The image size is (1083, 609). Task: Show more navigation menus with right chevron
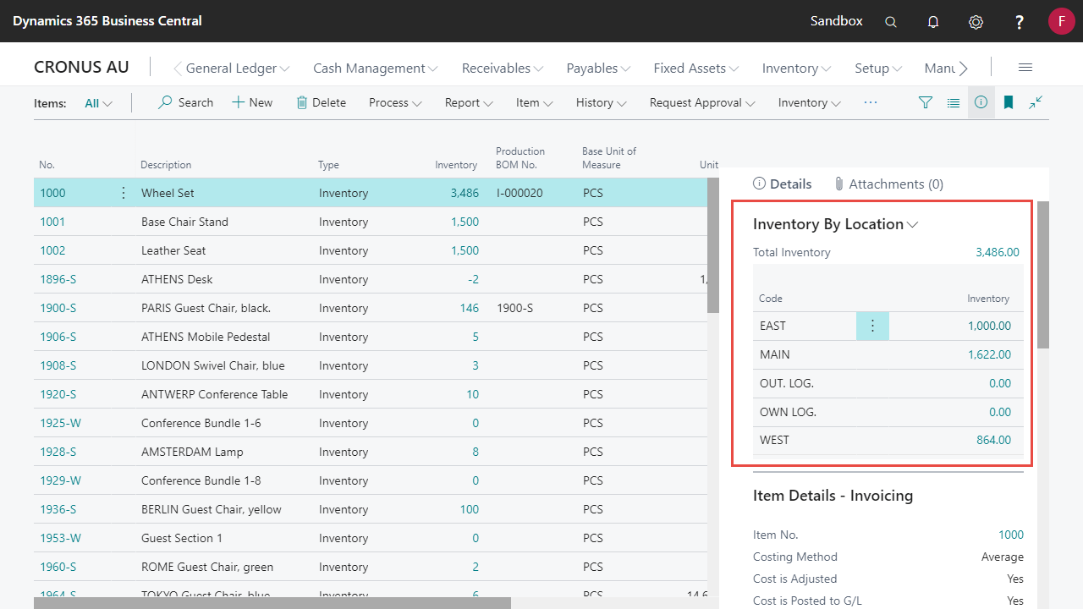pos(963,69)
